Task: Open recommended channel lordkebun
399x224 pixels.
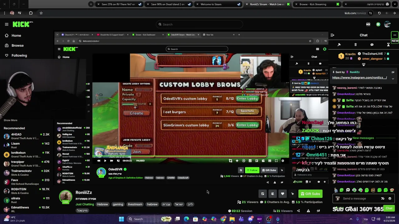Action: point(26,155)
